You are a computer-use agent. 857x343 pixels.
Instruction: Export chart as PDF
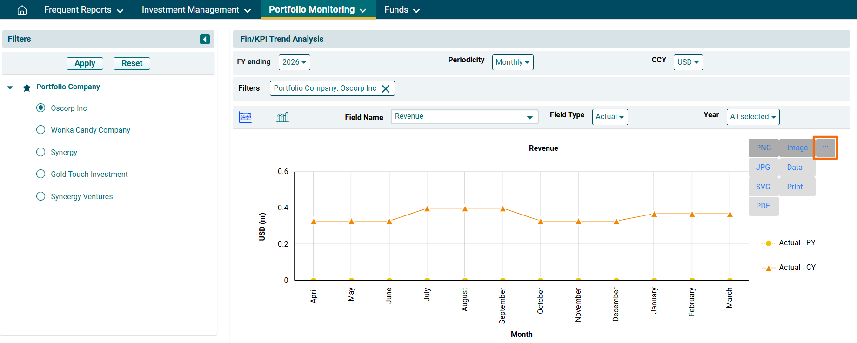tap(763, 206)
